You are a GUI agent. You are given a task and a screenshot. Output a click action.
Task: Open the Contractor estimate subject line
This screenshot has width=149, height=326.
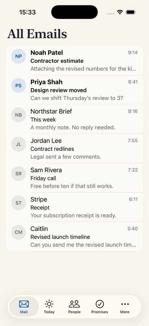click(57, 61)
